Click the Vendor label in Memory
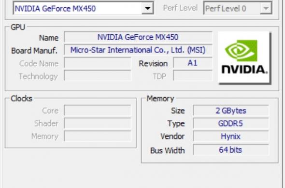The height and width of the screenshot is (188, 285). (172, 136)
